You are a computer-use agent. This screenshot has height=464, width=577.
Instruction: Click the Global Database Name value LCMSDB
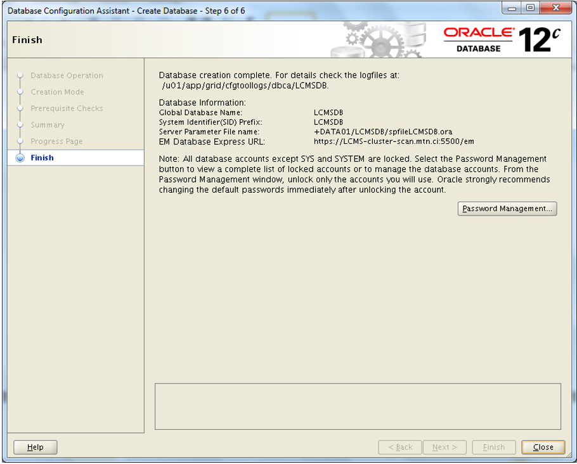click(328, 113)
